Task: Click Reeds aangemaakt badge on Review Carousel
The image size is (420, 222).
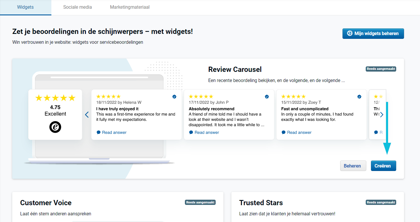Action: coord(381,69)
